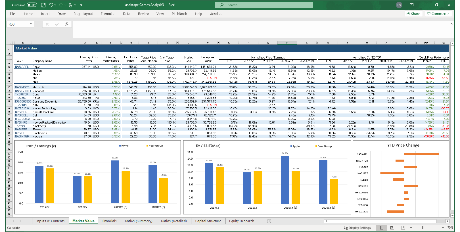Click the YTD Price Change chart title
The width and height of the screenshot is (460, 232).
[x=403, y=145]
